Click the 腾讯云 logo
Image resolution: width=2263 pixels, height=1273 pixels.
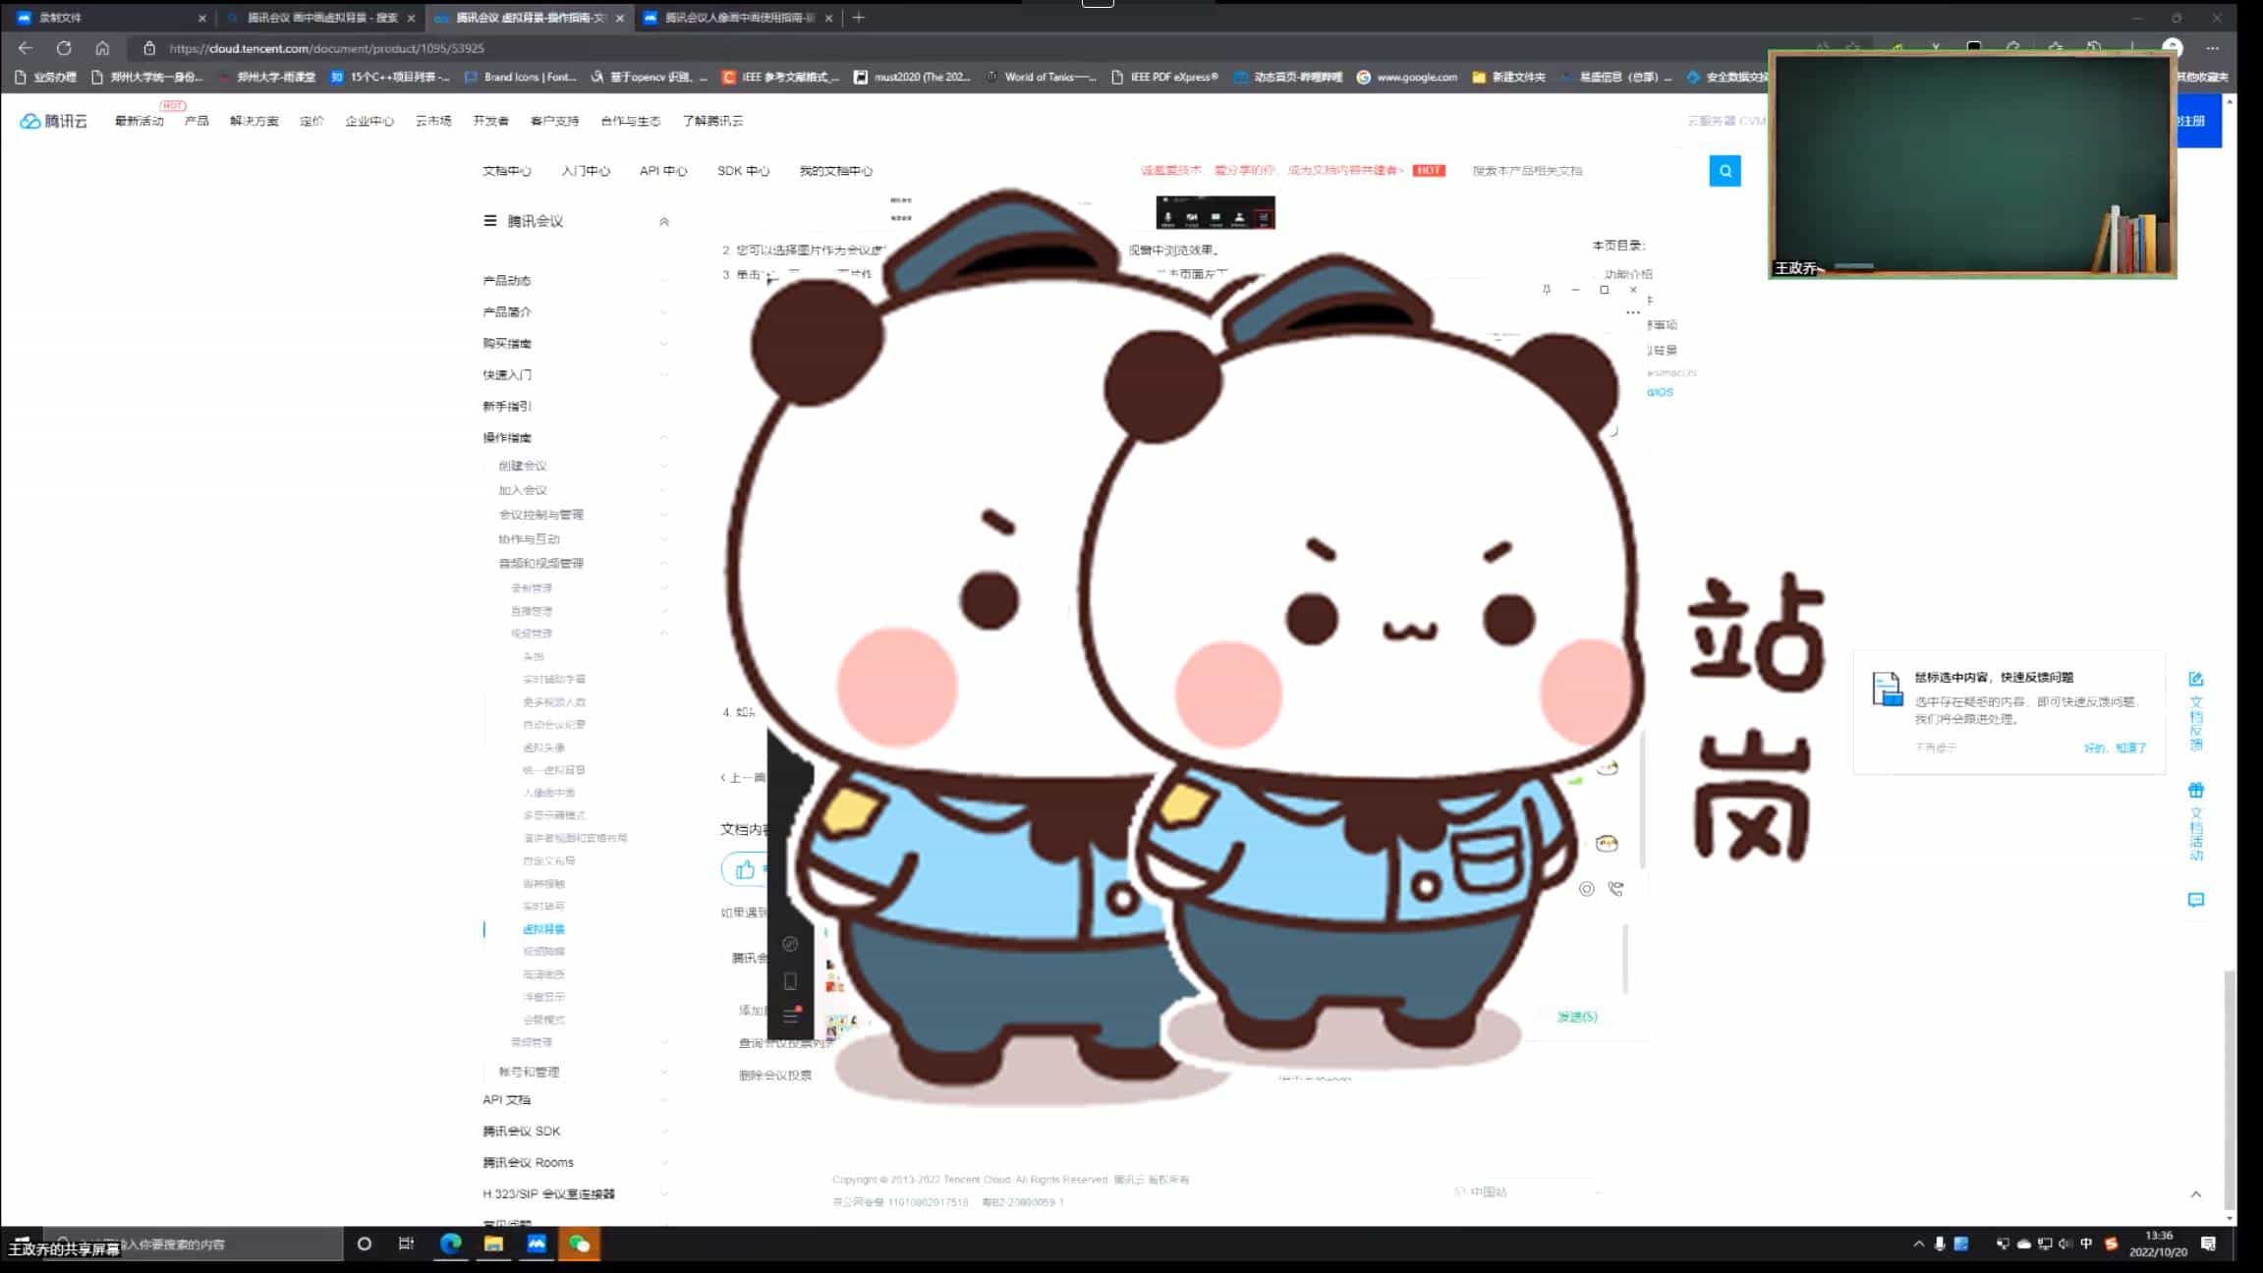[54, 121]
